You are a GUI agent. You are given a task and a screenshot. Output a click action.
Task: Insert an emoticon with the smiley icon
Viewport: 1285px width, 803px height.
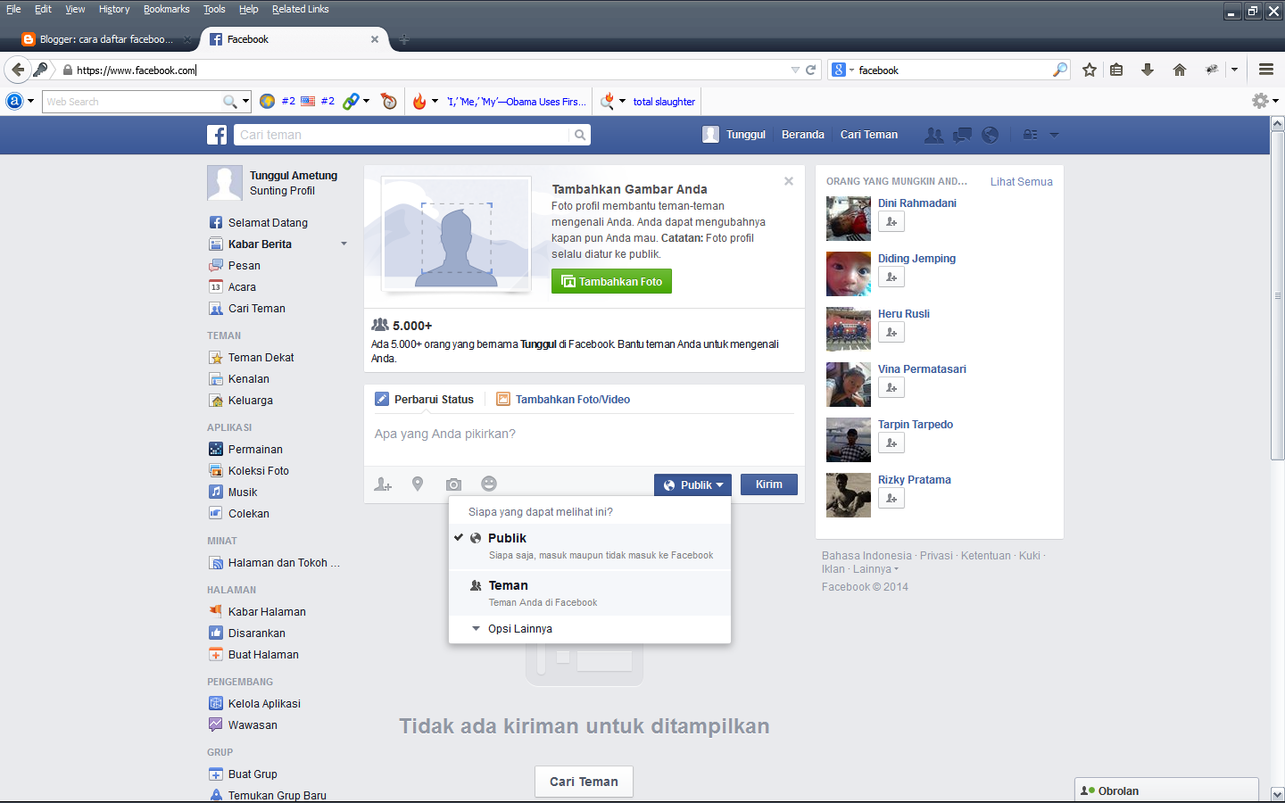pyautogui.click(x=489, y=484)
